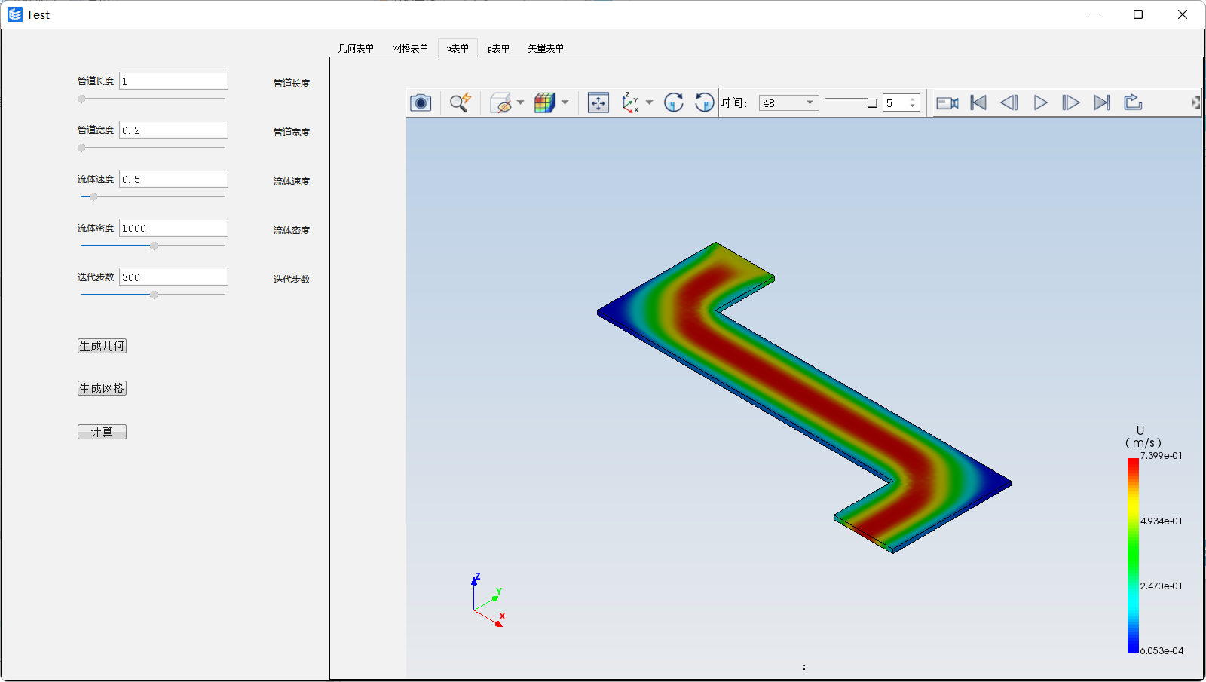Expand the colored cube rendering dropdown arrow
1206x682 pixels.
(565, 102)
